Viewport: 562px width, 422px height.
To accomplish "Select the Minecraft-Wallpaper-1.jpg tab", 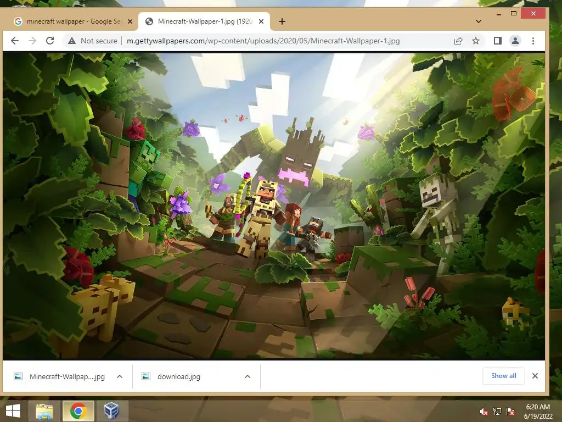I will 205,21.
